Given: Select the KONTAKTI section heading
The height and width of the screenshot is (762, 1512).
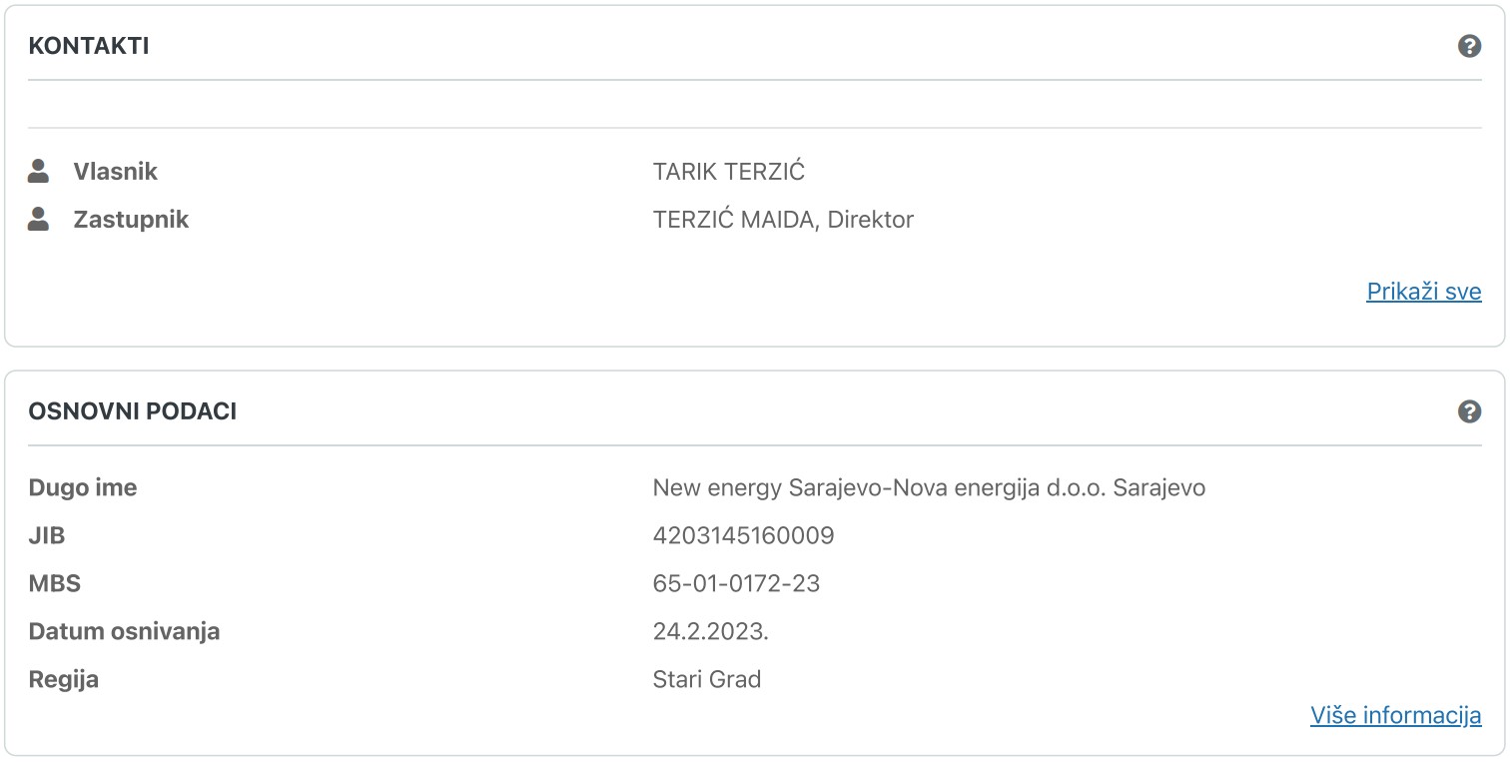Looking at the screenshot, I should (x=89, y=46).
